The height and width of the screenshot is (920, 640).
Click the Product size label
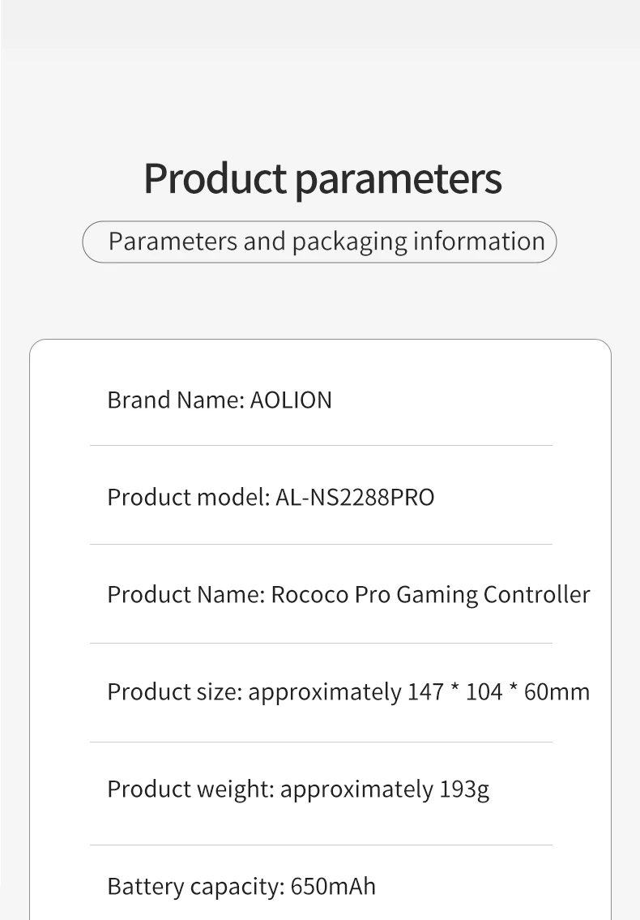coord(173,691)
